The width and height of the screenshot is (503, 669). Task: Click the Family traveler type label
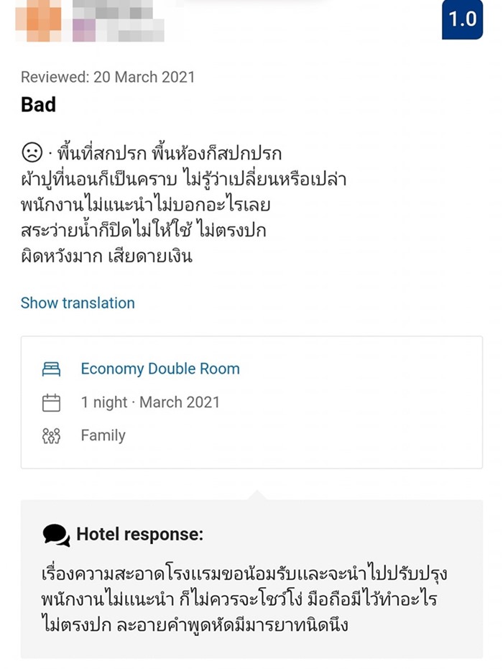(102, 435)
